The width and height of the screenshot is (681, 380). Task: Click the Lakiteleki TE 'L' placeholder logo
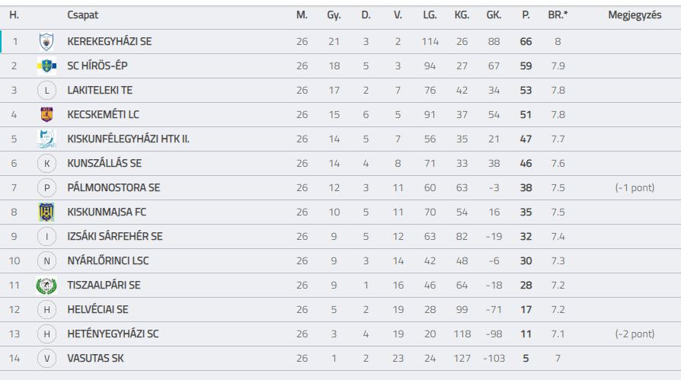point(46,91)
